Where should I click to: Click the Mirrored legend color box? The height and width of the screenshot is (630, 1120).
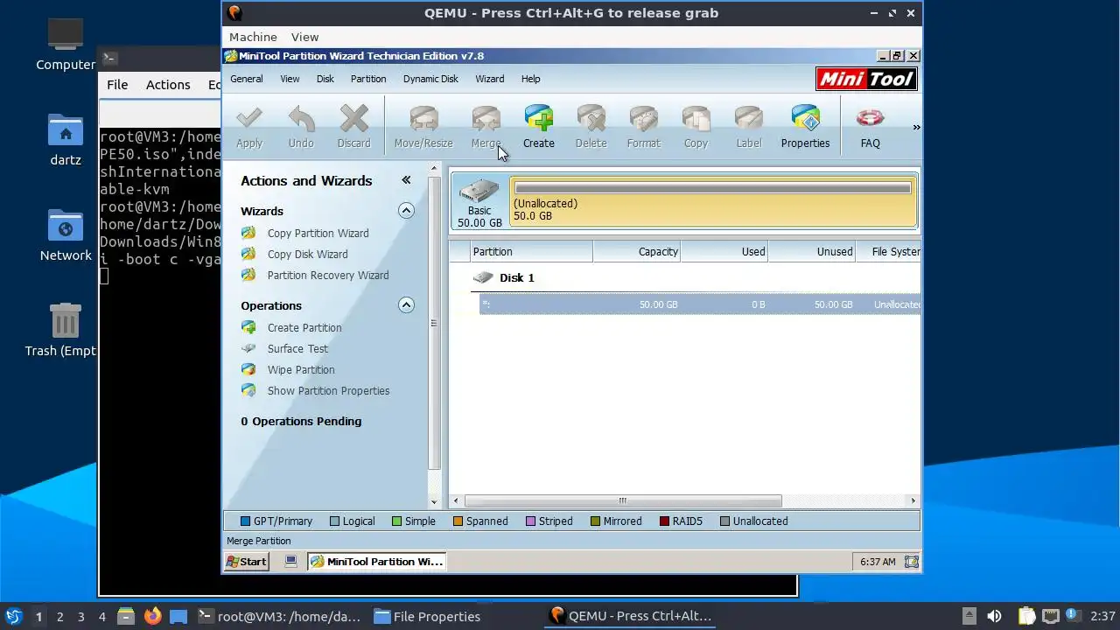595,521
